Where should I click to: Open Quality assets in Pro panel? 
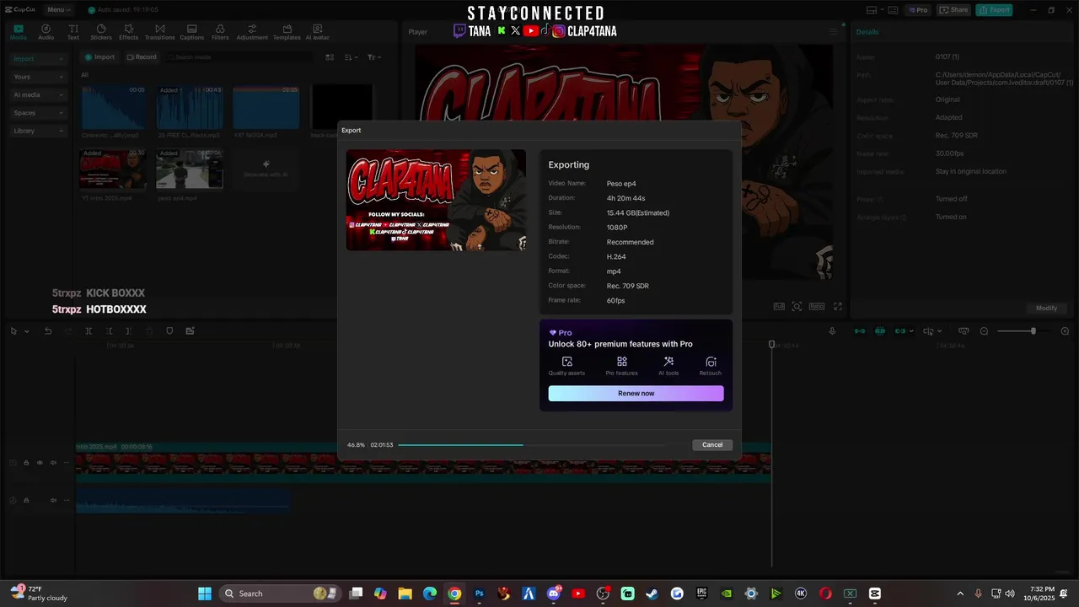click(x=566, y=366)
